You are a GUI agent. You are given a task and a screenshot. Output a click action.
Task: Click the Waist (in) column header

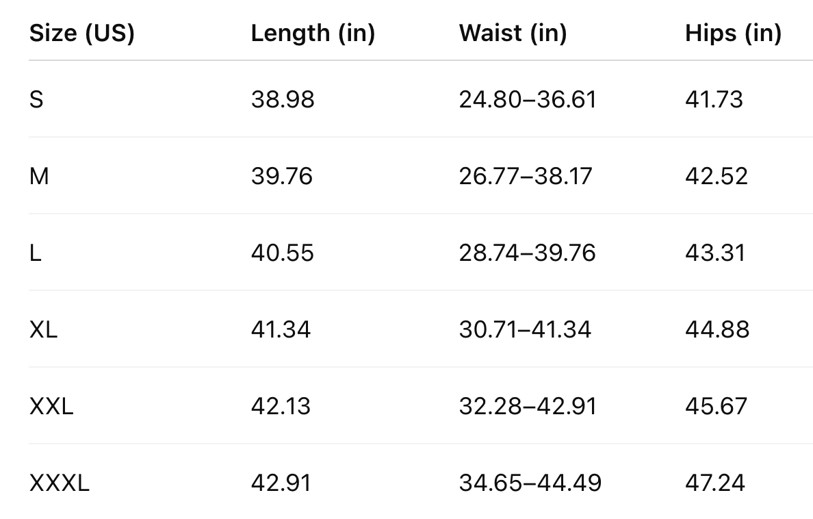[513, 33]
